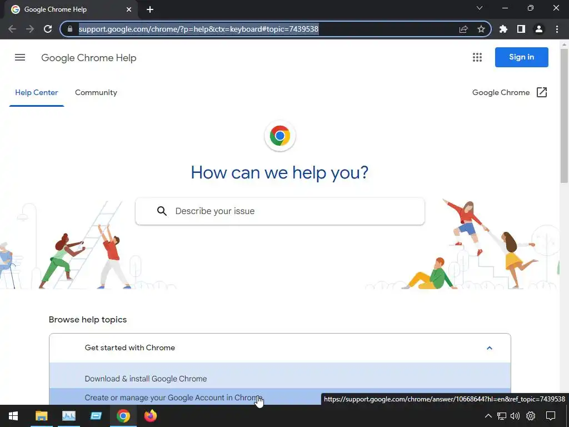Viewport: 569px width, 427px height.
Task: Share this page using share icon
Action: 463,29
